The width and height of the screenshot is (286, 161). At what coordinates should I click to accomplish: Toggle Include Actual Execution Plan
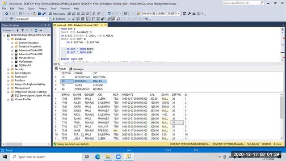click(93, 19)
